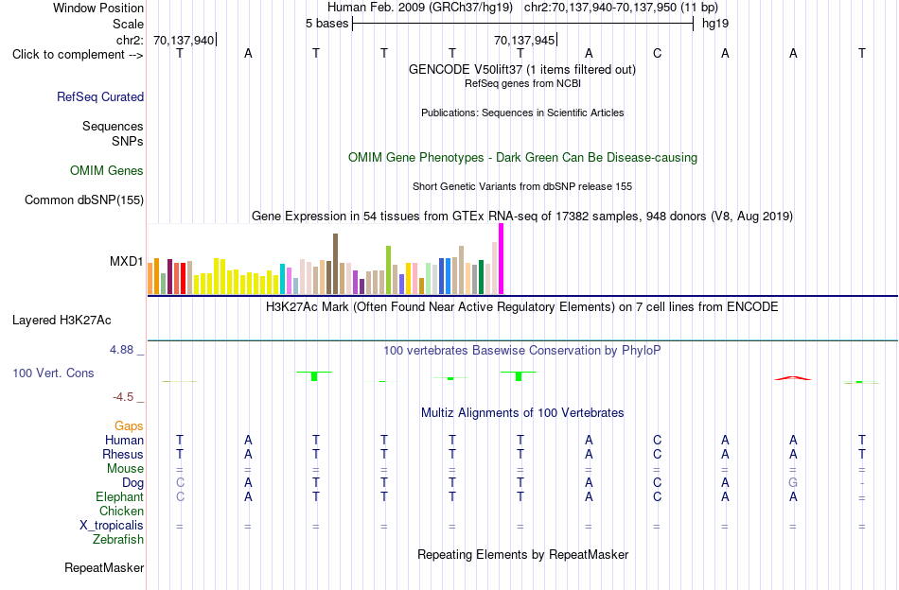Screen dimensions: 899x590
Task: Click the hg19 label beside scale bar
Action: 715,24
